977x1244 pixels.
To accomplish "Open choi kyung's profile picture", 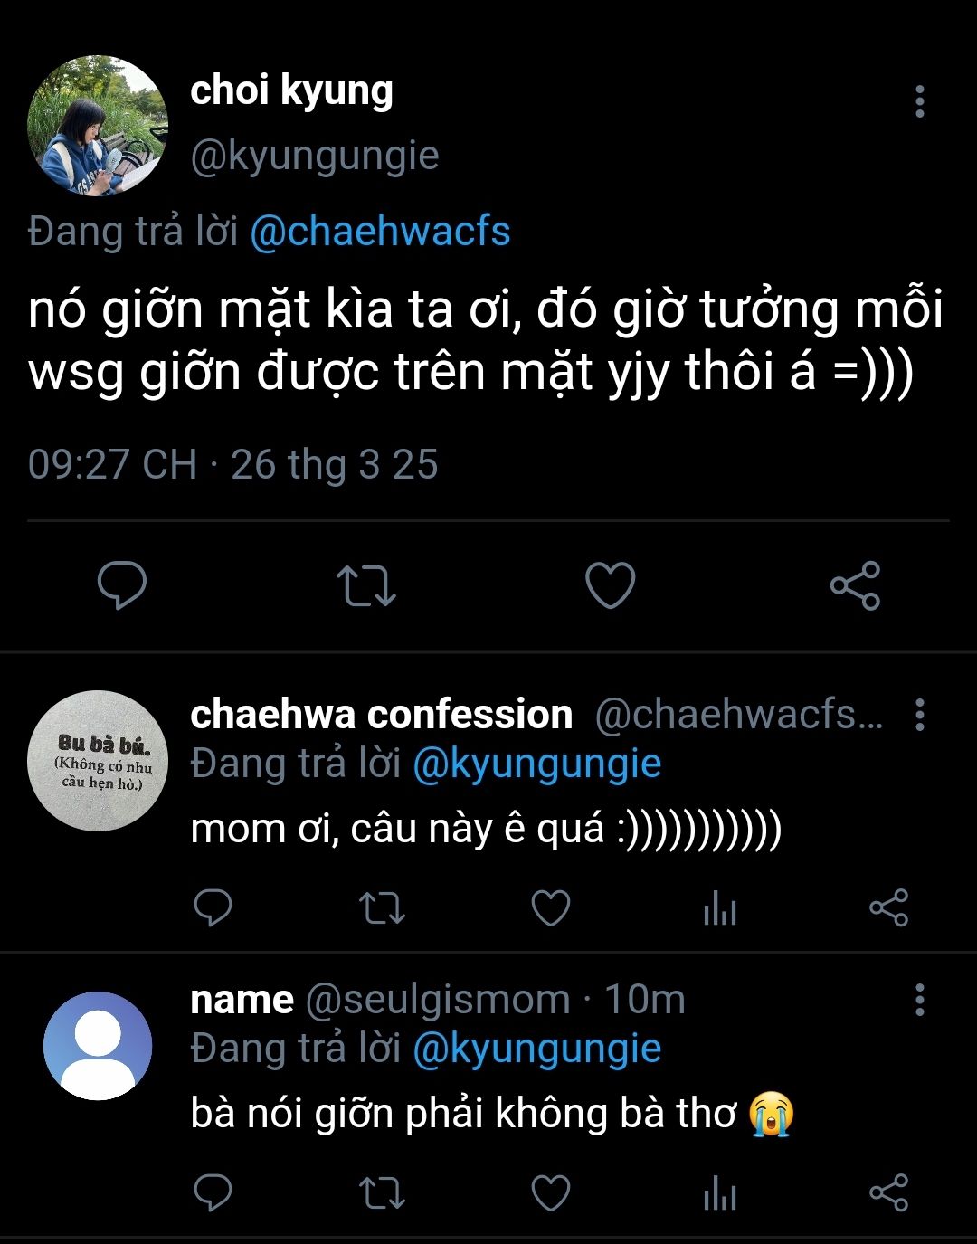I will 98,125.
